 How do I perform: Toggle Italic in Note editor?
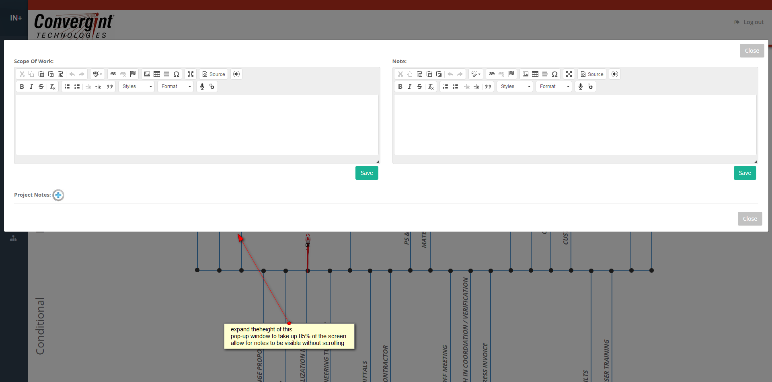pos(410,86)
